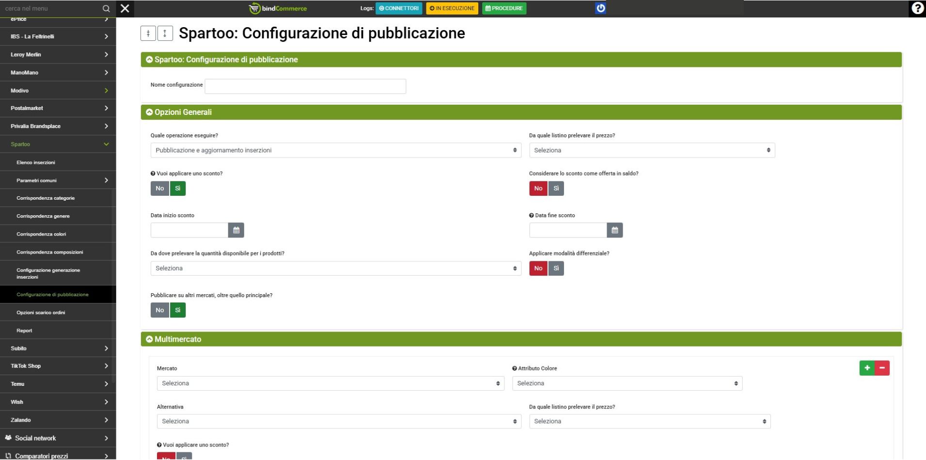Click the search magnifier icon in menu
The width and height of the screenshot is (926, 460).
(x=106, y=9)
